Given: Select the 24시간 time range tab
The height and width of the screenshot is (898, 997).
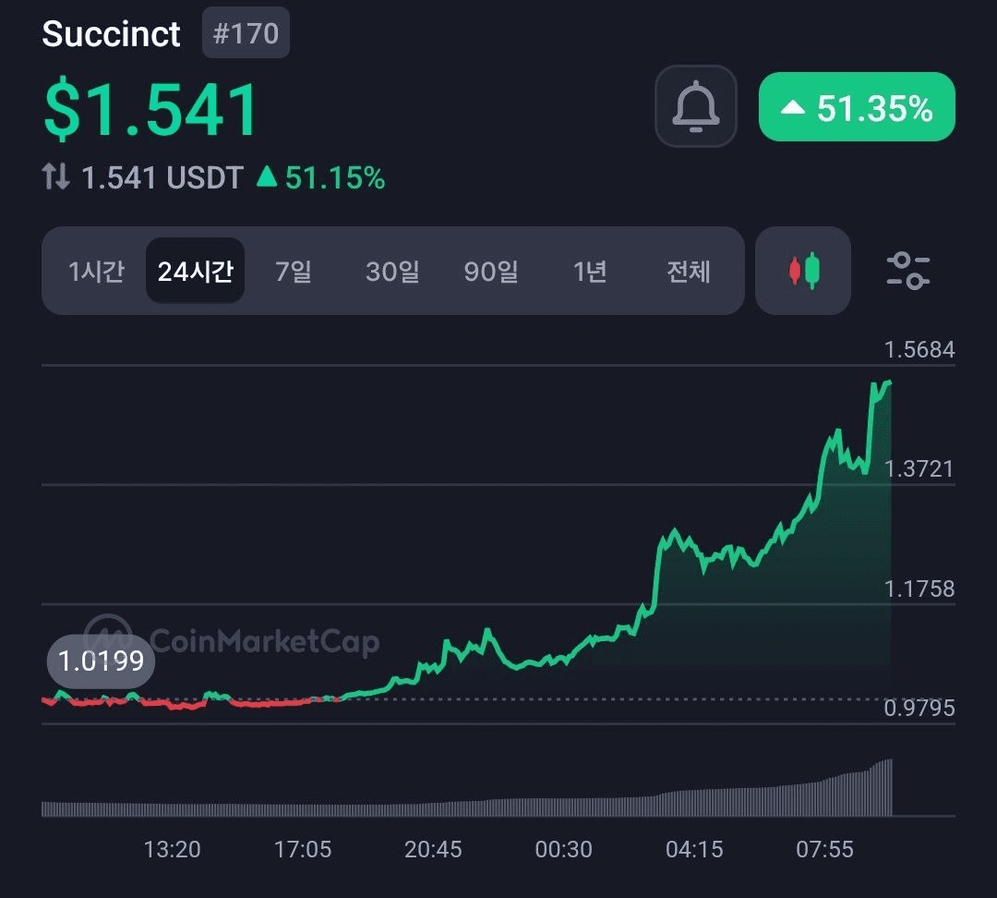Looking at the screenshot, I should 195,271.
